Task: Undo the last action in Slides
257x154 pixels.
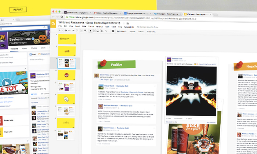Action: [69, 30]
